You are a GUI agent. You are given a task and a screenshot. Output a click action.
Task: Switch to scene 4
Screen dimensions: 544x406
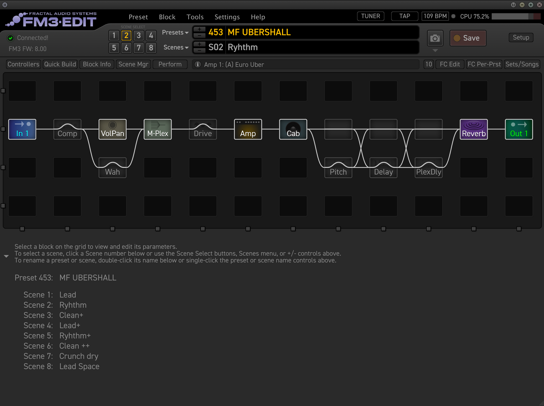(x=151, y=35)
